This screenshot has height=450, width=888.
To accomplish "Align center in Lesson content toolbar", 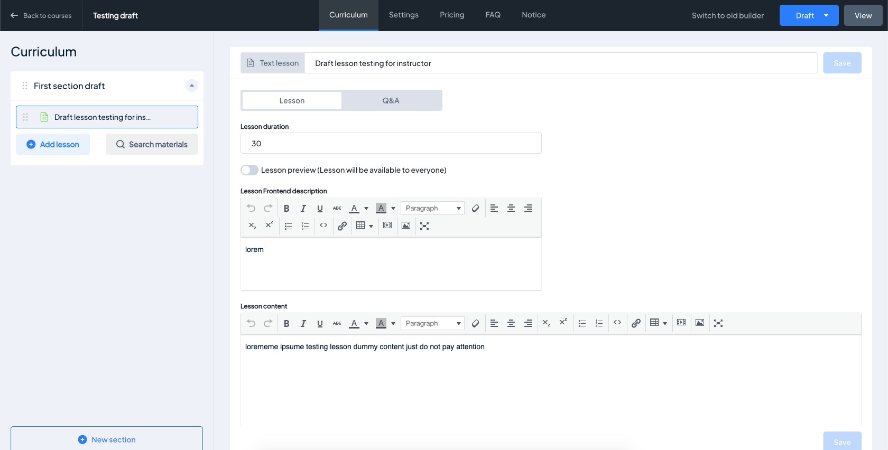I will 511,324.
